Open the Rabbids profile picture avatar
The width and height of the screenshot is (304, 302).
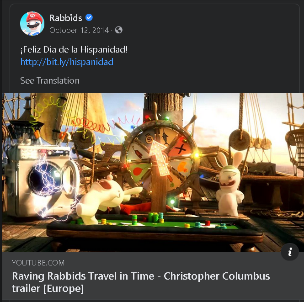click(x=32, y=23)
